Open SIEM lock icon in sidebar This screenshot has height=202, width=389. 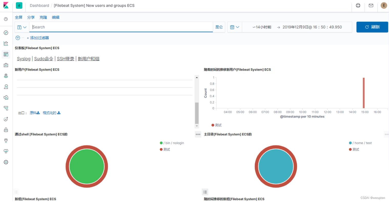(x=6, y=130)
